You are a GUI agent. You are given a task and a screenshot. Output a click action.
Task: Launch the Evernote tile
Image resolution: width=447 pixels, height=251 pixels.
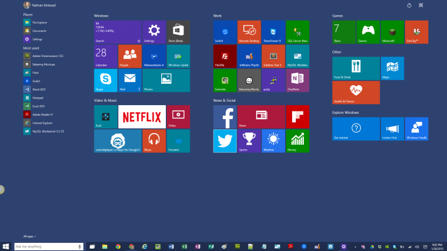[225, 81]
